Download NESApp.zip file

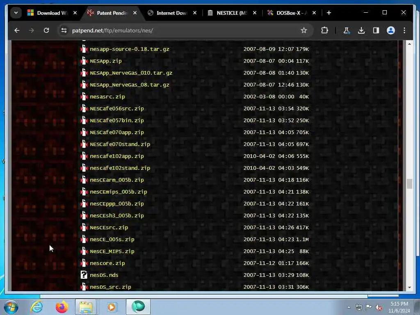[x=105, y=61]
